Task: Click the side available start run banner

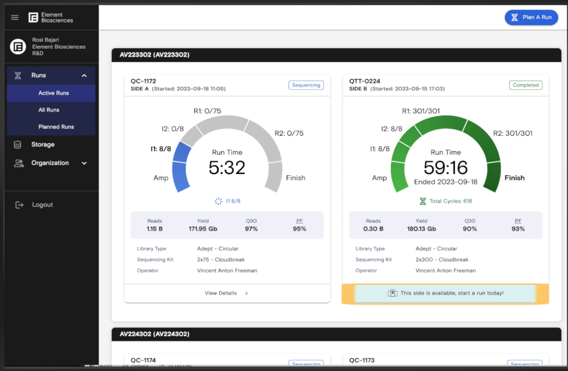Action: click(x=445, y=293)
